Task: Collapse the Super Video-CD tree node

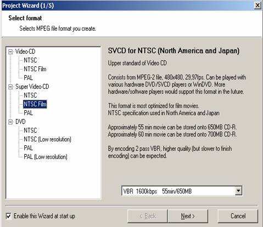Action: (10, 87)
